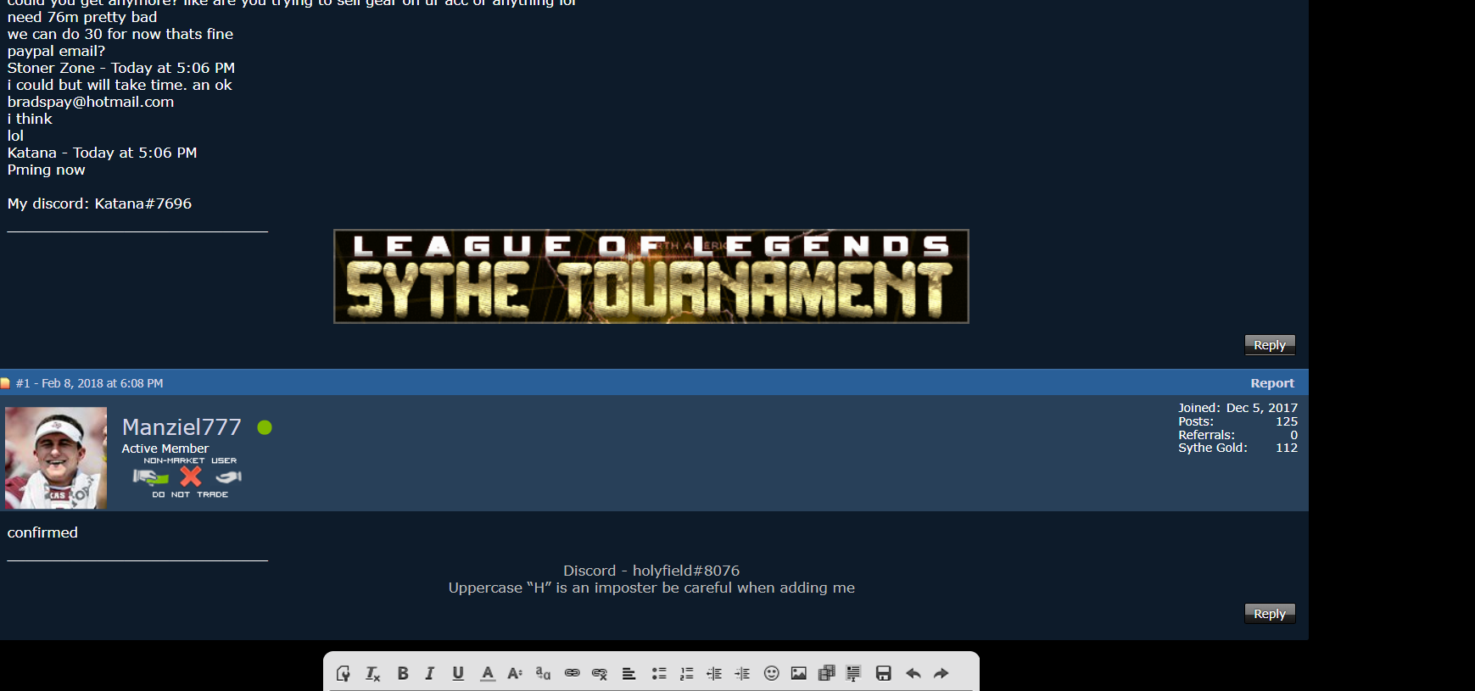This screenshot has height=691, width=1475.
Task: Insert media embed
Action: (827, 673)
